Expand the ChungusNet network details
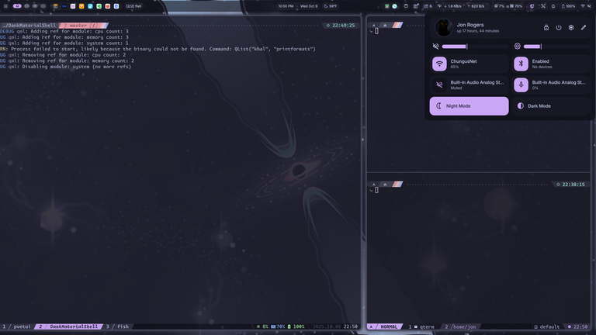Viewport: 596px width, 335px height. (x=478, y=64)
